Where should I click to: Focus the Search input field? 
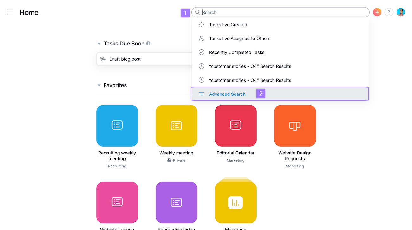pyautogui.click(x=280, y=12)
